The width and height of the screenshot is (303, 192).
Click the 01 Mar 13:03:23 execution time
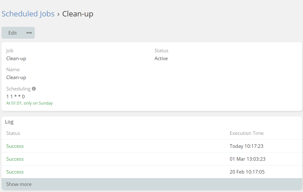click(x=247, y=159)
